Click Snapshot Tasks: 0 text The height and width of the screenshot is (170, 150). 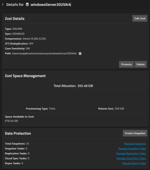(x=16, y=149)
